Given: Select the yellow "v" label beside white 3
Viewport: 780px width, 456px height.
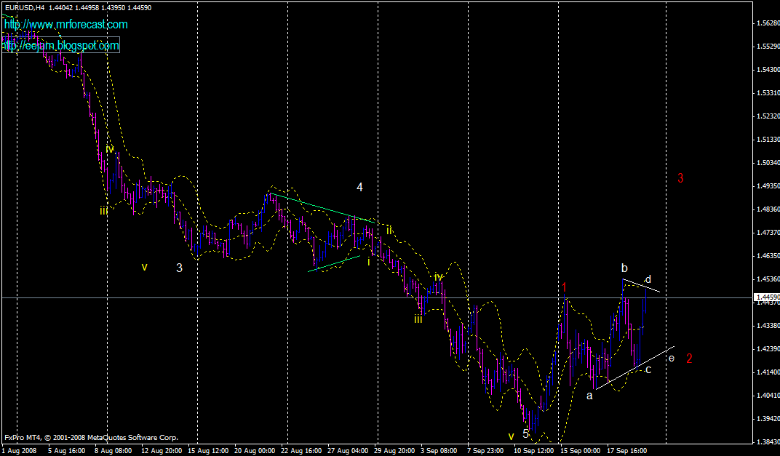Looking at the screenshot, I should 144,267.
